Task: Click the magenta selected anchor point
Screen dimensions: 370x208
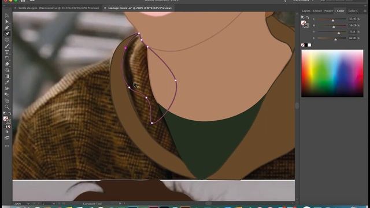Action: point(126,48)
